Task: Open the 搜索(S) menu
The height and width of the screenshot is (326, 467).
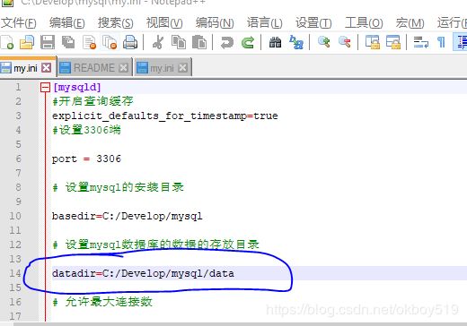Action: pyautogui.click(x=116, y=22)
